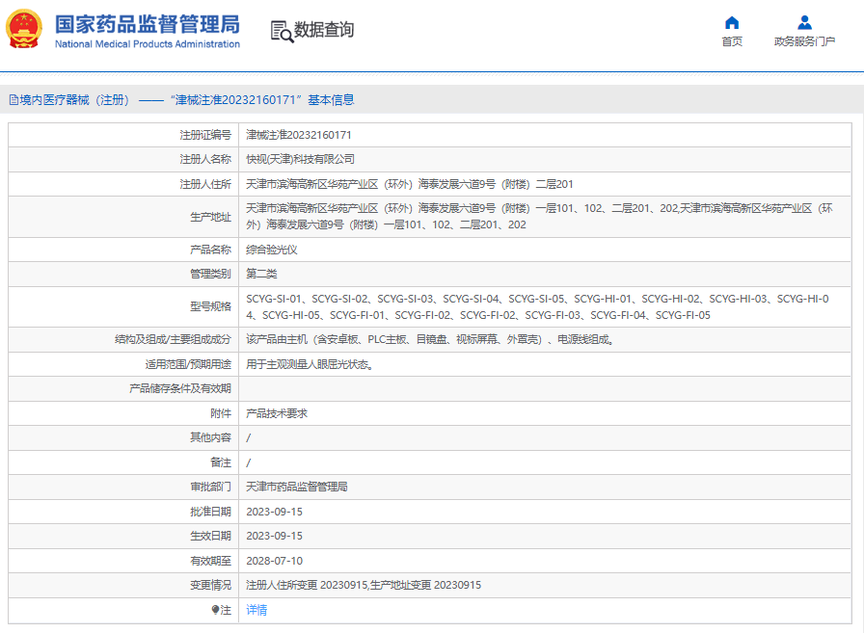Image resolution: width=864 pixels, height=633 pixels.
Task: Select approving department 天津市药品监督管理局
Action: (x=296, y=487)
